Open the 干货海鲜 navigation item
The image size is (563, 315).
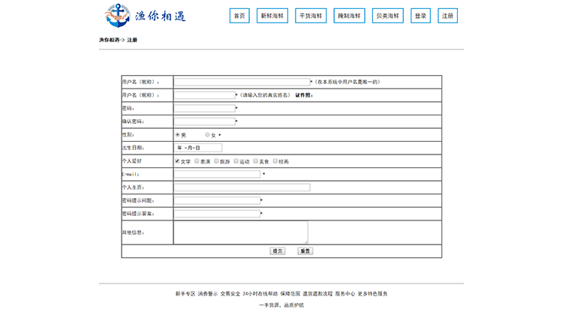[x=310, y=16]
